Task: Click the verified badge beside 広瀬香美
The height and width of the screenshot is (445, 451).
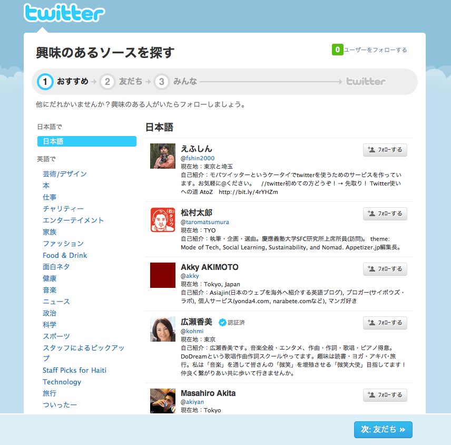Action: [222, 322]
